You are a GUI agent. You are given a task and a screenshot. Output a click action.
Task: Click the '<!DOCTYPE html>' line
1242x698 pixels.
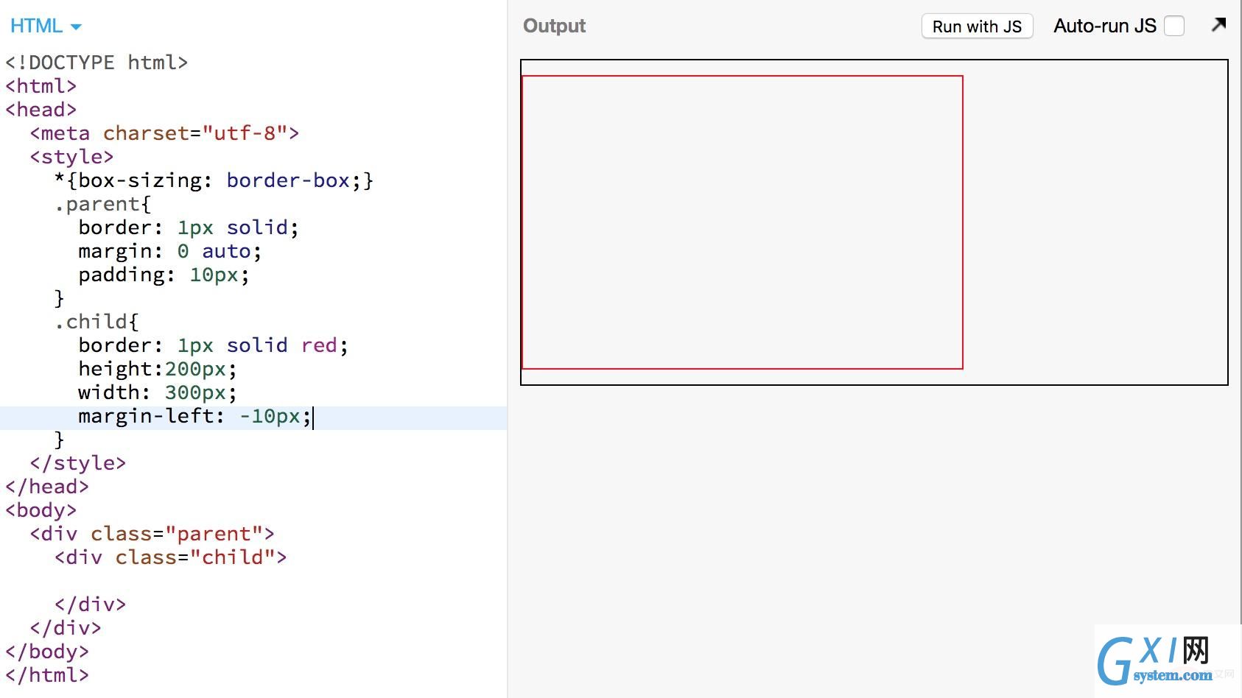[97, 63]
